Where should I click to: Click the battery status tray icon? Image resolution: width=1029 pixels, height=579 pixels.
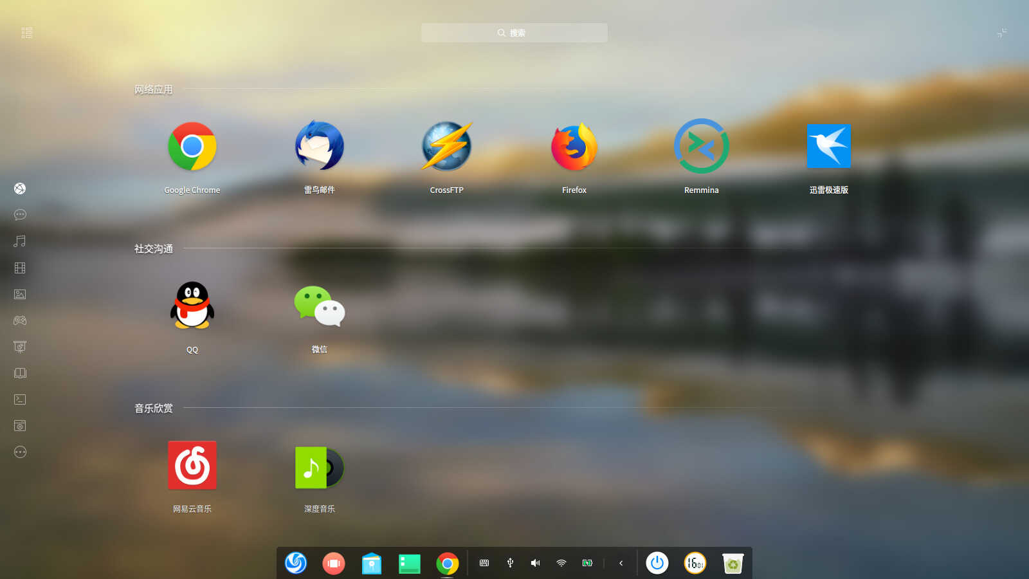[587, 563]
